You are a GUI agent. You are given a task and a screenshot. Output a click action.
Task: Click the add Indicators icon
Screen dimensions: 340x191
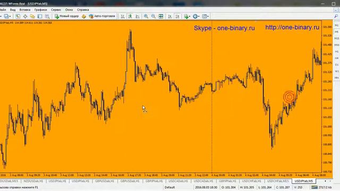click(x=186, y=16)
